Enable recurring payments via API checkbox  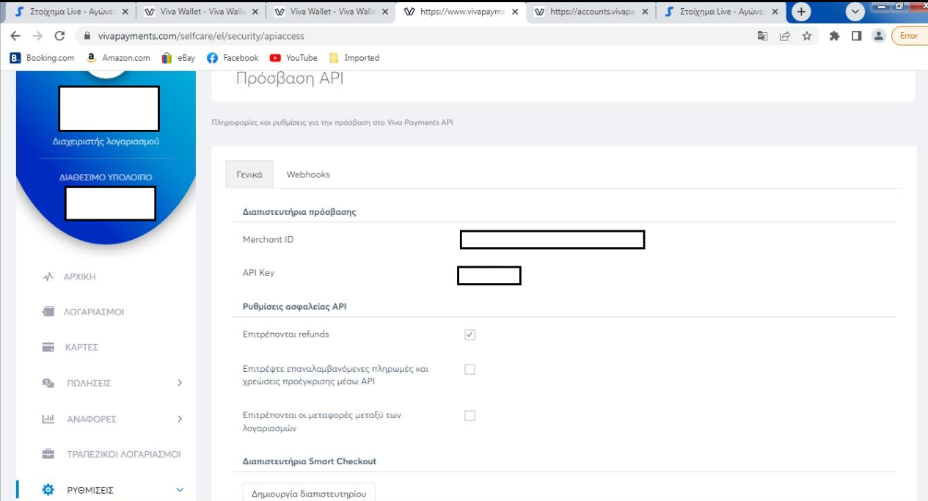[470, 370]
